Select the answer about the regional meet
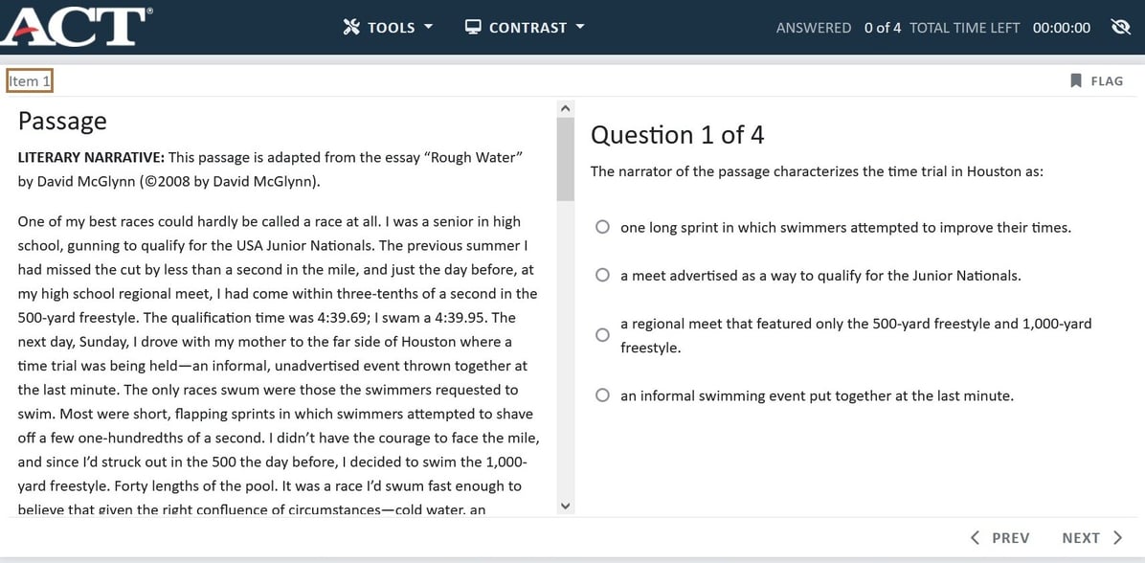 click(x=602, y=334)
